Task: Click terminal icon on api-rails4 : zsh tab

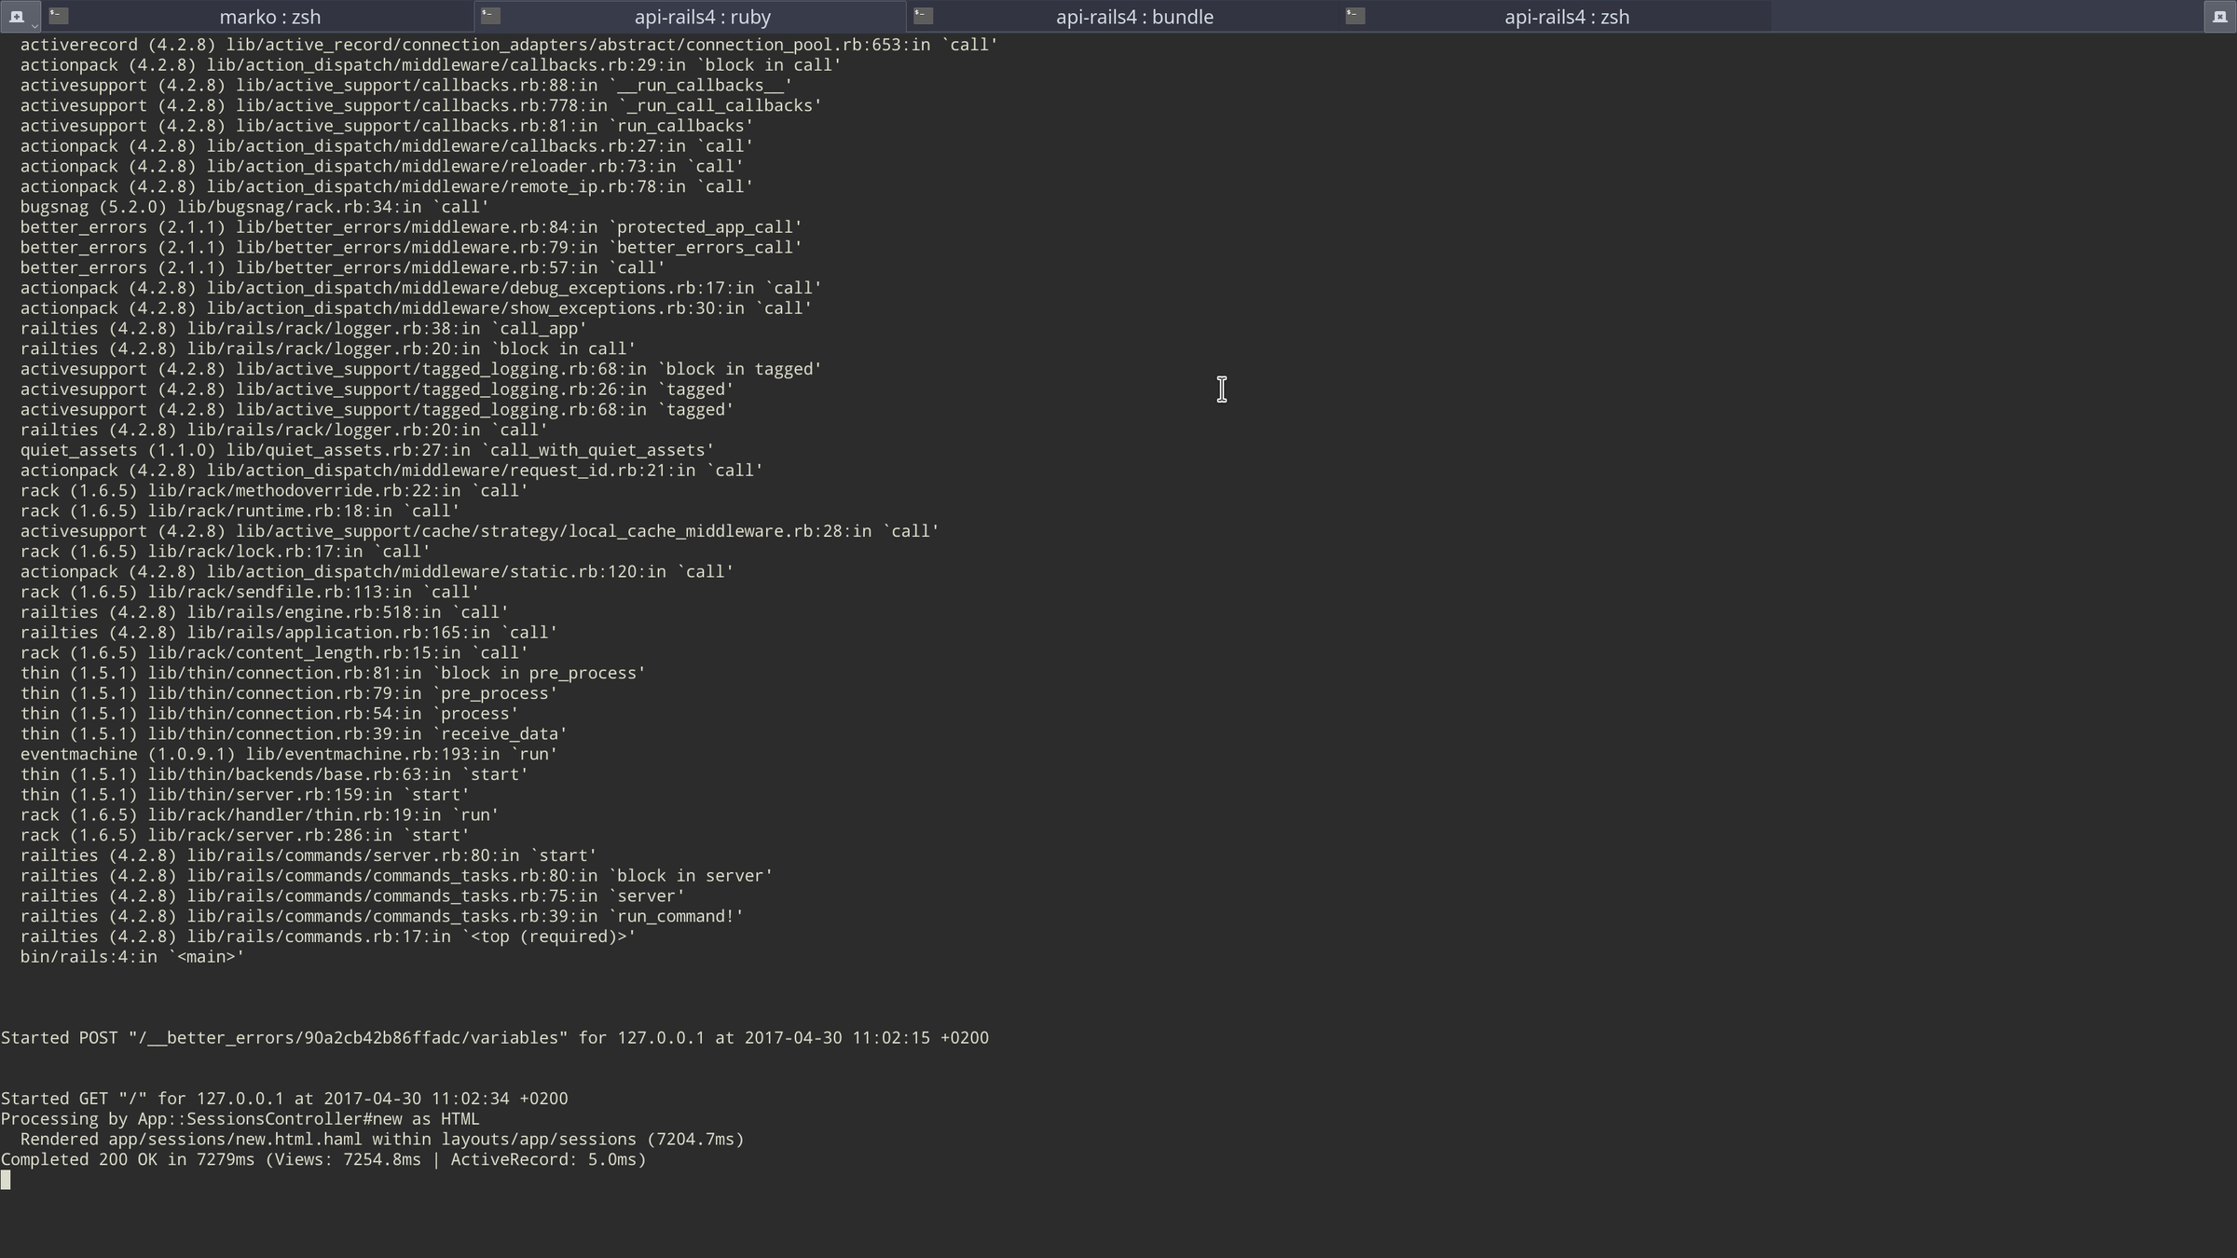Action: tap(1355, 15)
